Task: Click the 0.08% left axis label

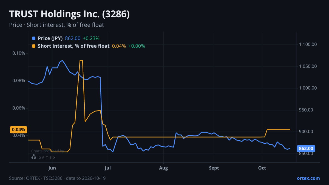Action: 19,81
